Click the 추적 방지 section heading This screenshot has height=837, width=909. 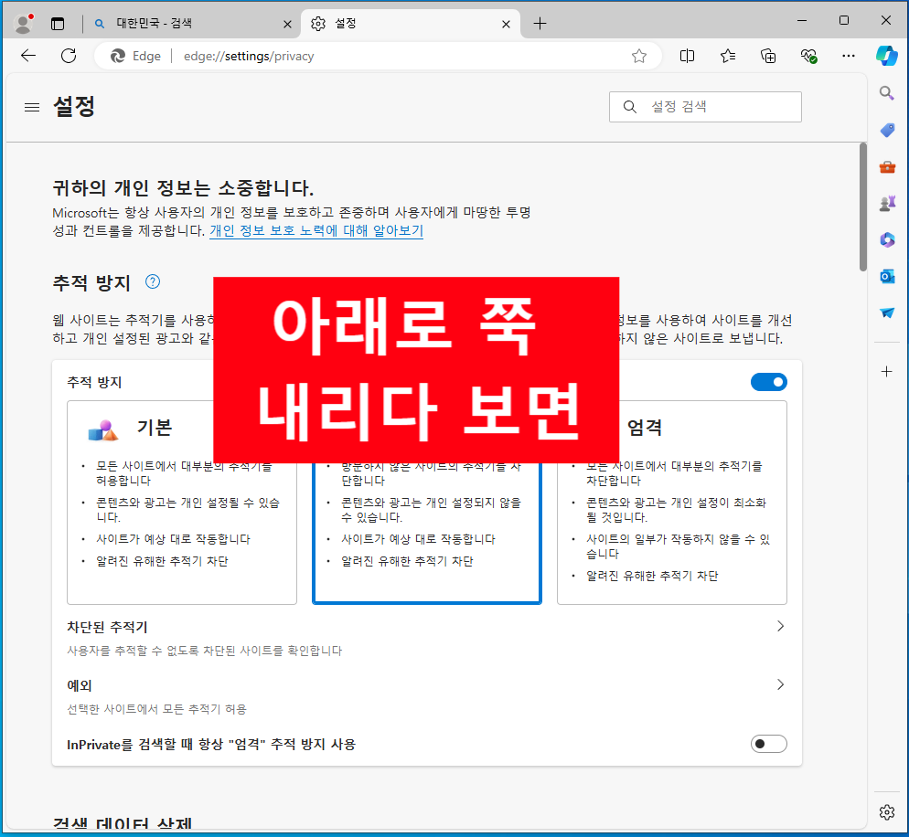click(x=91, y=282)
